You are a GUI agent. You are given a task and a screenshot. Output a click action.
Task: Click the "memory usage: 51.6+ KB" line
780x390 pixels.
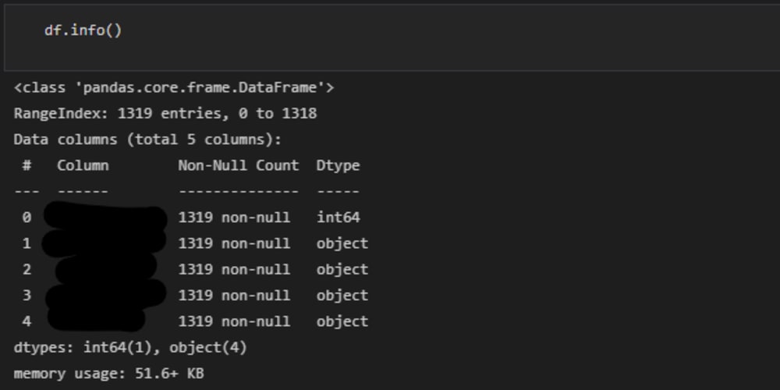(x=109, y=373)
